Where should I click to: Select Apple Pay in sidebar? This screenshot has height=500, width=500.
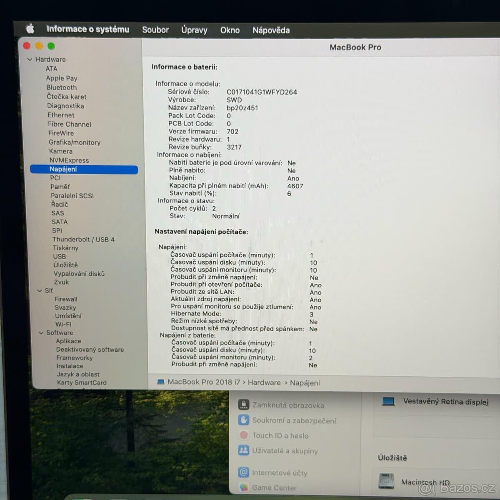pyautogui.click(x=62, y=78)
